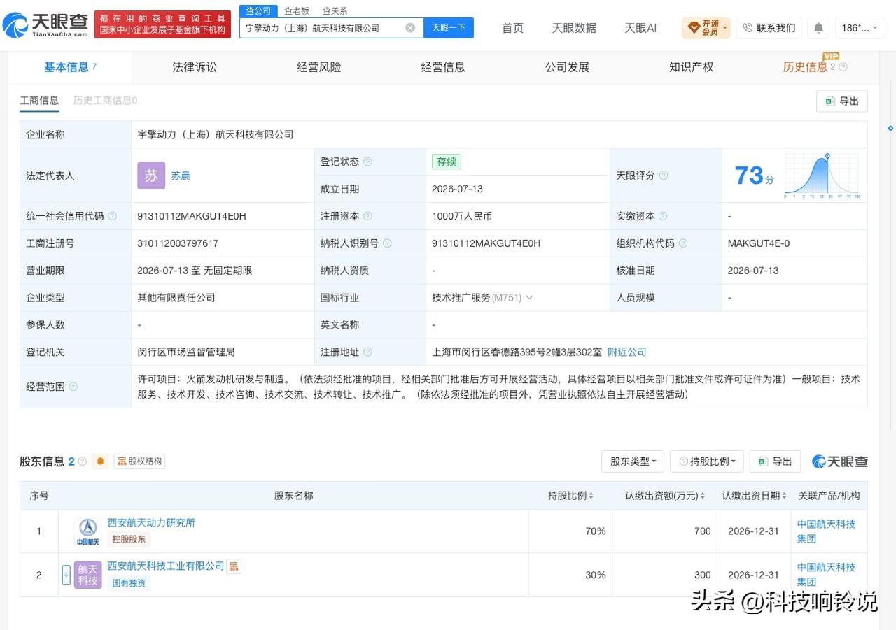Image resolution: width=896 pixels, height=630 pixels.
Task: Open 中国航天科技集团 link in row 1
Action: click(826, 531)
